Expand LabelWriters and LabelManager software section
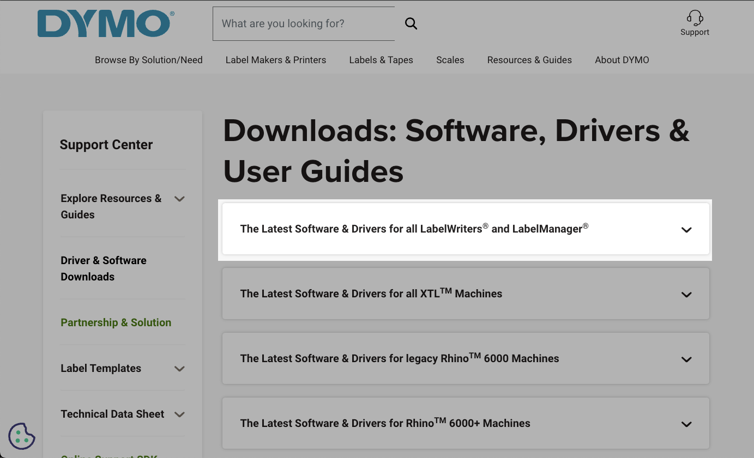Image resolution: width=754 pixels, height=458 pixels. 686,230
